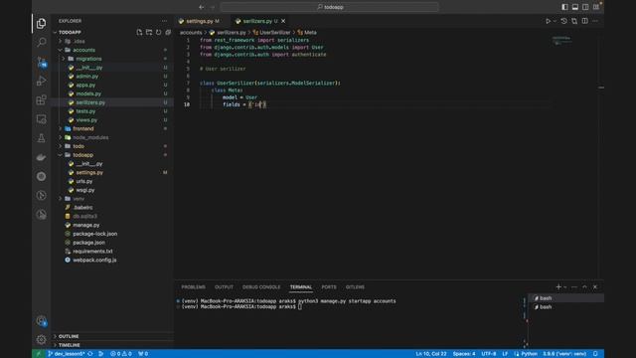Open the Testing flask view
Image resolution: width=636 pixels, height=358 pixels.
pos(41,138)
